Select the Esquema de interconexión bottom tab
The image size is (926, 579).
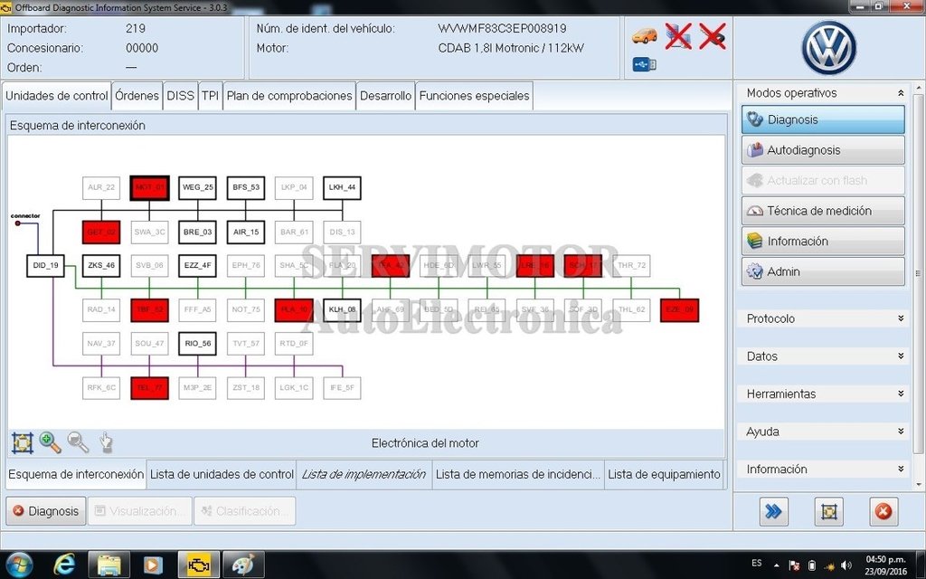point(76,474)
